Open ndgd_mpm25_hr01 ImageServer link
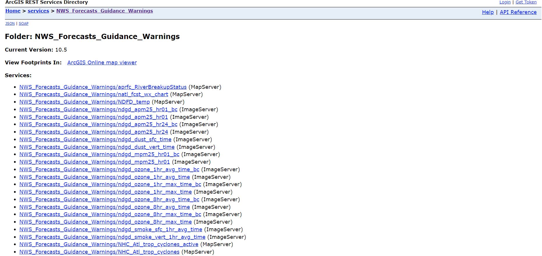Image resolution: width=542 pixels, height=256 pixels. (95, 162)
